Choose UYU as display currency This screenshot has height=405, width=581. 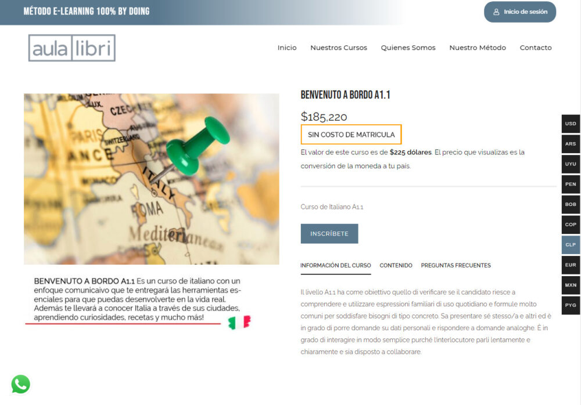pyautogui.click(x=571, y=164)
